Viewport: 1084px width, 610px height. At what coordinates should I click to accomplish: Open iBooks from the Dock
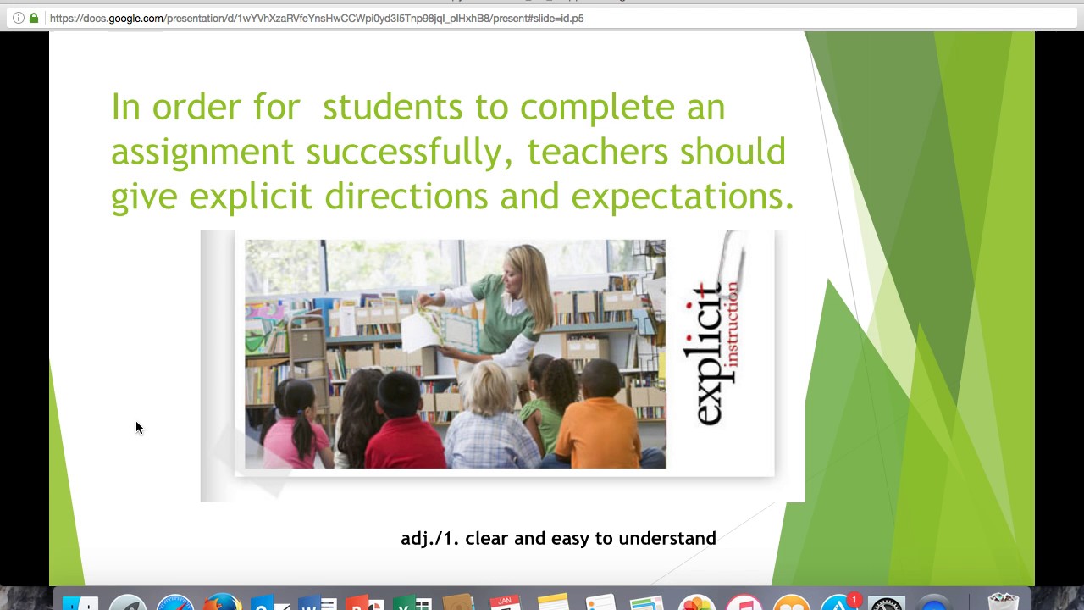791,602
